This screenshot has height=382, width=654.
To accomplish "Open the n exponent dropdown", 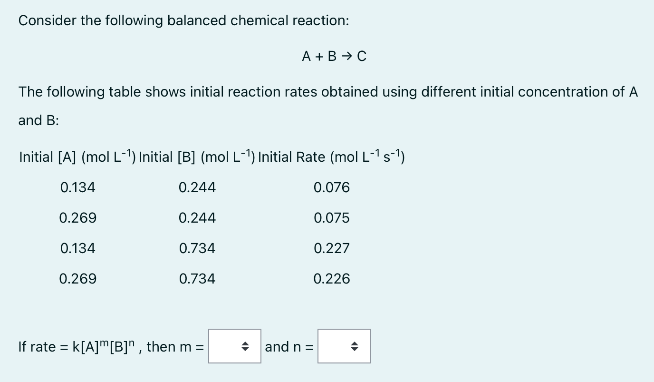I will tap(344, 346).
